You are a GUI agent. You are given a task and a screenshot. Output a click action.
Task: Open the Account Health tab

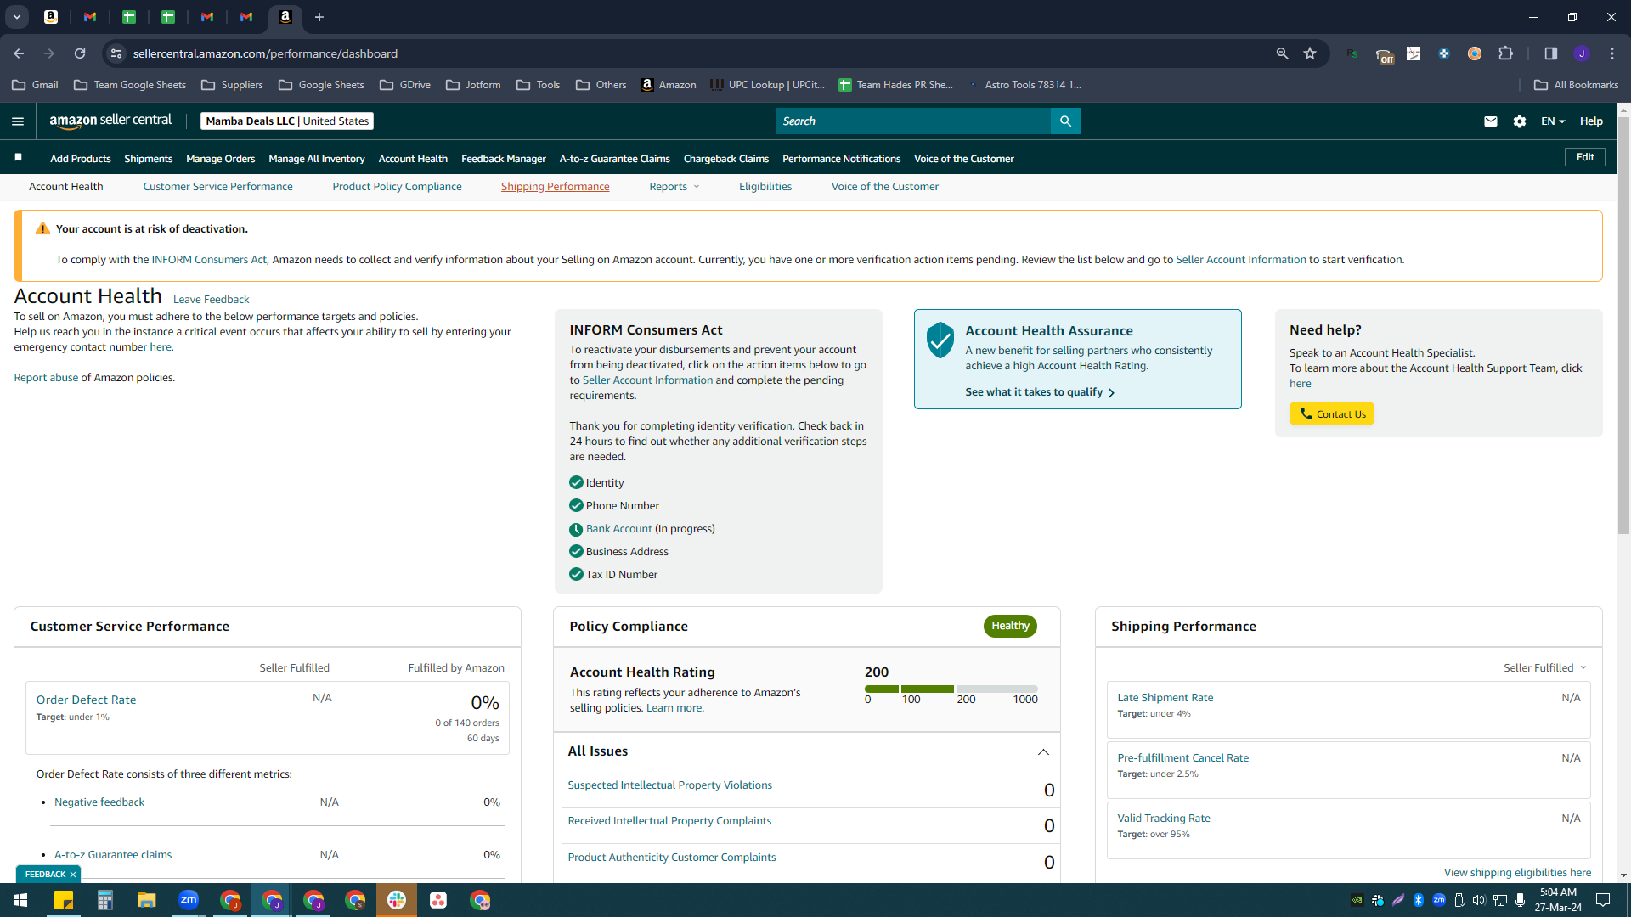(x=65, y=187)
